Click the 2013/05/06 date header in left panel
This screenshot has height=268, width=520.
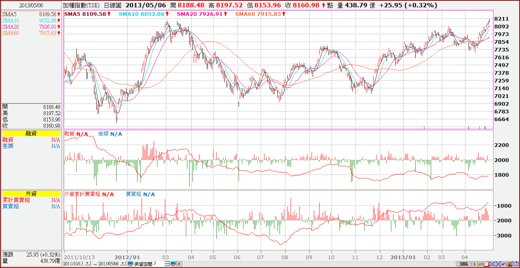[31, 6]
